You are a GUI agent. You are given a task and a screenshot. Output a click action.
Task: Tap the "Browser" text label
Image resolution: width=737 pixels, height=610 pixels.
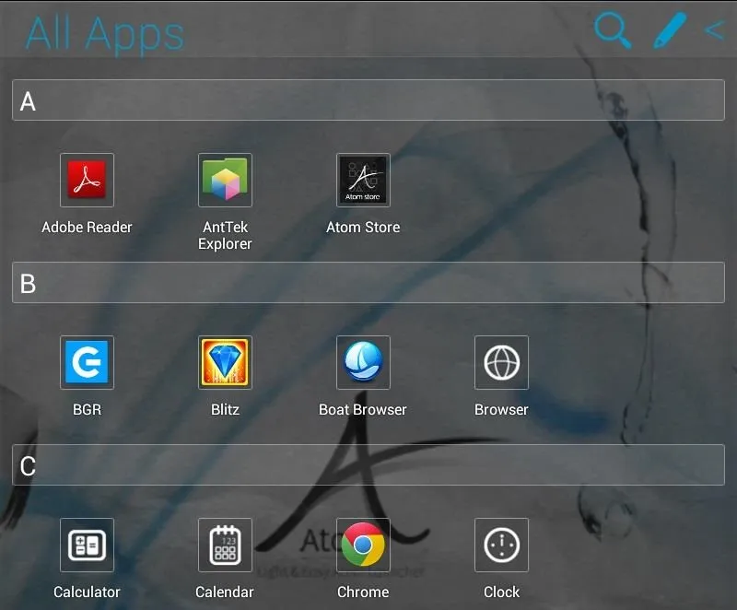pyautogui.click(x=501, y=410)
